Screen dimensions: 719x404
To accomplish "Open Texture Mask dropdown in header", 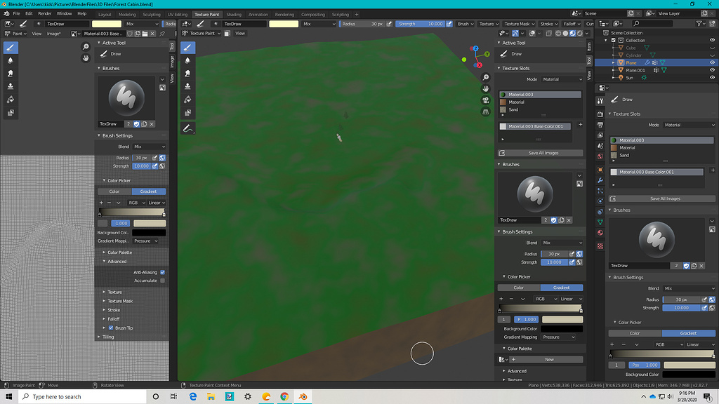I will tap(519, 24).
